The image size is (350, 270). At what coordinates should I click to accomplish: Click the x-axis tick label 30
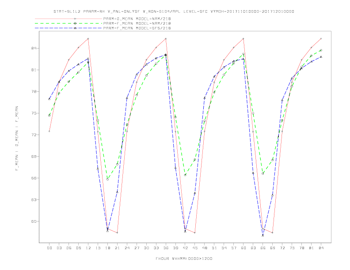pos(146,248)
